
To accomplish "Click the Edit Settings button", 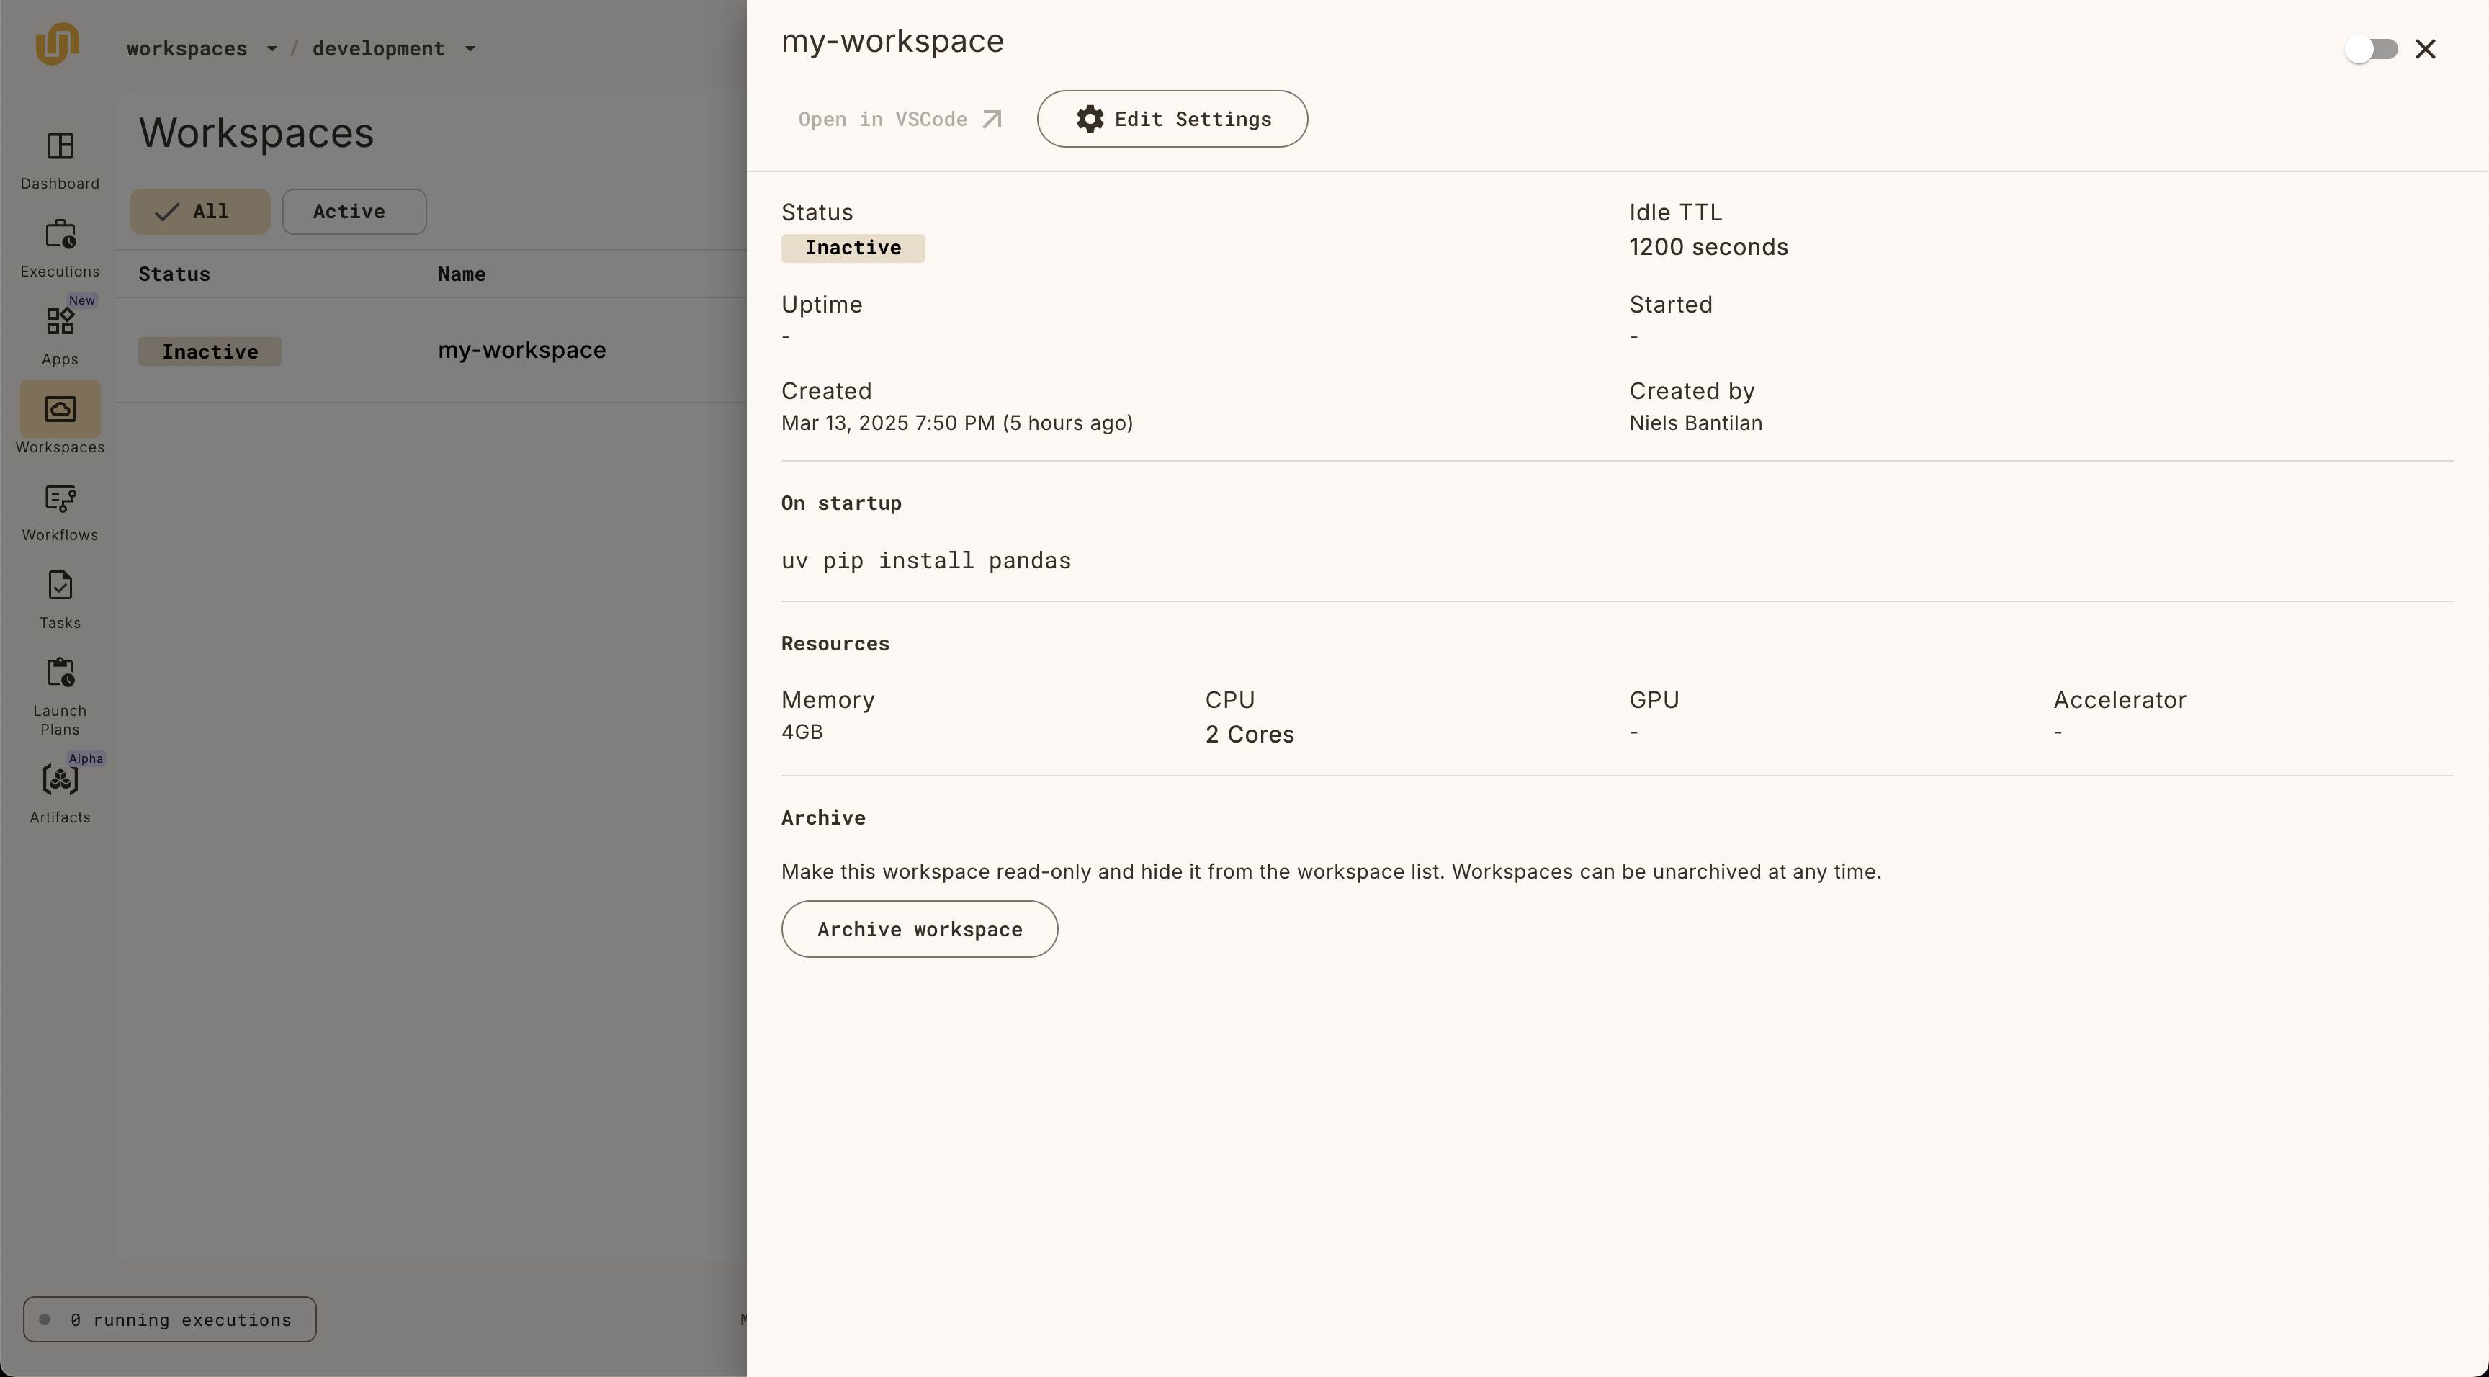I will click(x=1172, y=119).
